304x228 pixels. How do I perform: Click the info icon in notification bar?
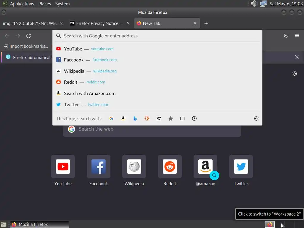(x=8, y=57)
